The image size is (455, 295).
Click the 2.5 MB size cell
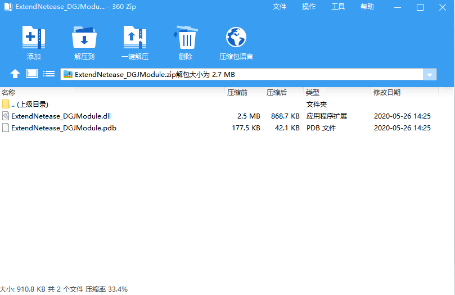coord(249,116)
